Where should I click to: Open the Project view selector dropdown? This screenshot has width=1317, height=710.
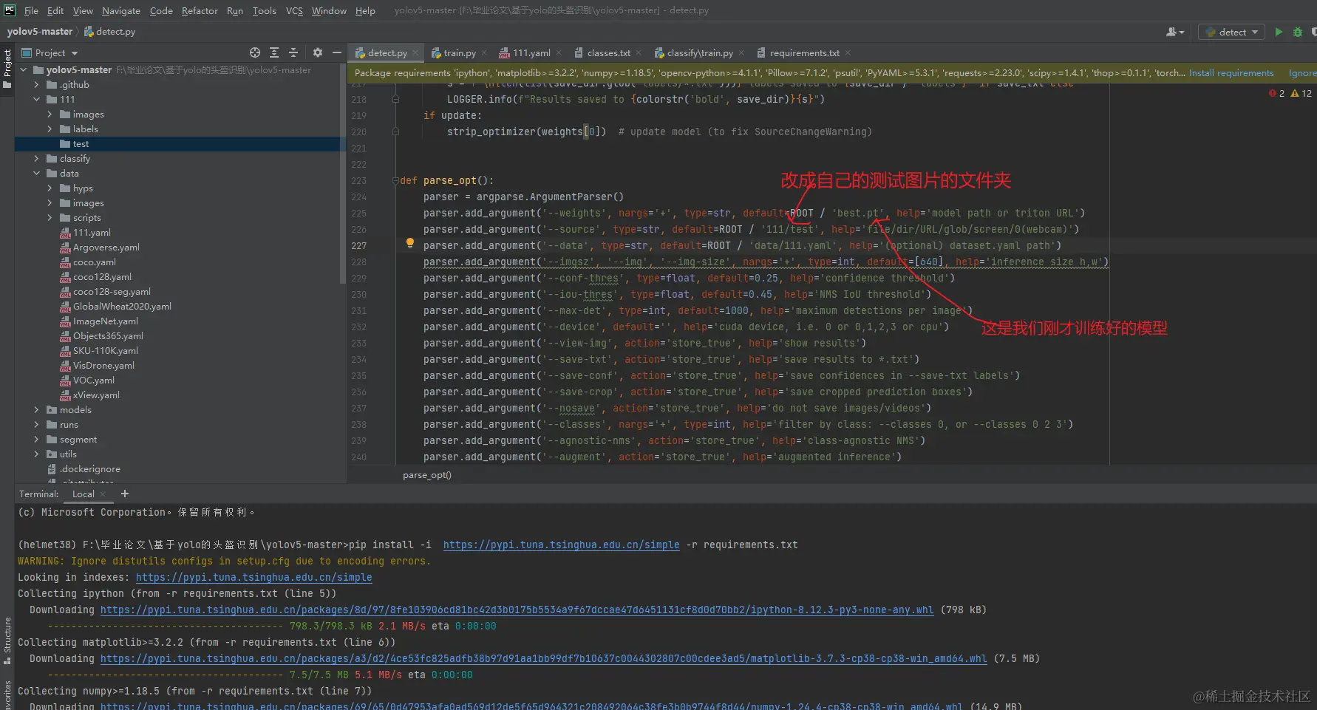(50, 53)
